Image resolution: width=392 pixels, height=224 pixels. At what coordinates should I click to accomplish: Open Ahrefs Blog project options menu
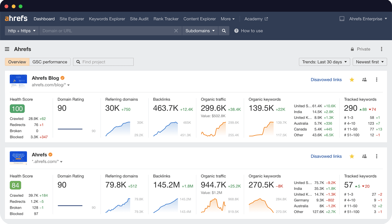click(x=377, y=80)
